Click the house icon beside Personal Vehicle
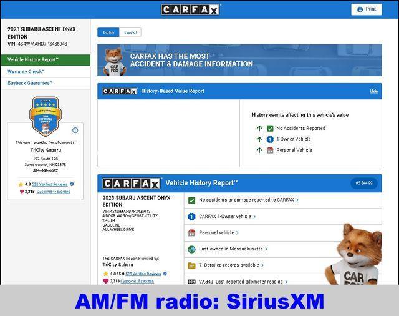Image resolution: width=399 pixels, height=316 pixels. click(x=270, y=150)
